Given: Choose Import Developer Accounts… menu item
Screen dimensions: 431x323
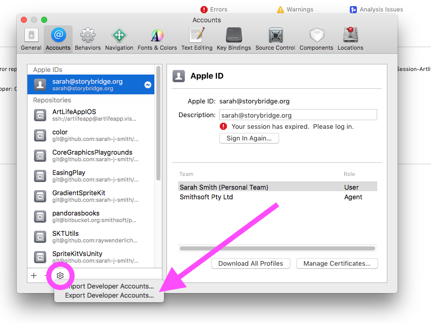Looking at the screenshot, I should tap(109, 286).
